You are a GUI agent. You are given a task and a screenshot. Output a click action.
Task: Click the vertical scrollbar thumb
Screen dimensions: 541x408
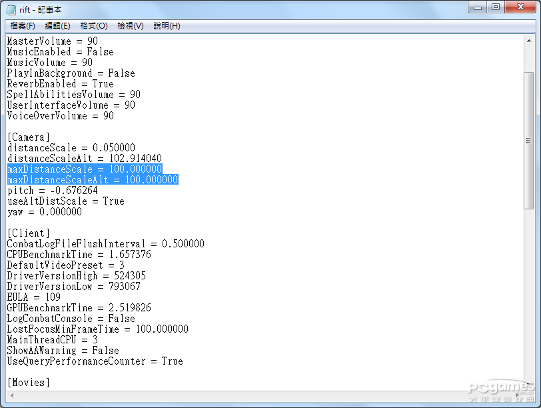pos(528,140)
